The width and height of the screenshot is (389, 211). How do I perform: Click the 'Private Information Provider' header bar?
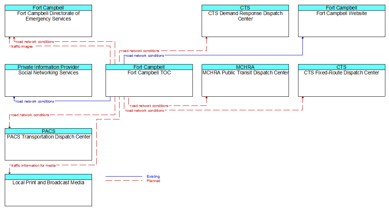point(48,67)
